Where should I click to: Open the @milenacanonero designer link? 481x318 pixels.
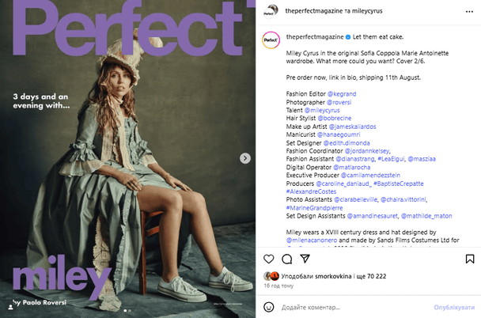coord(312,240)
